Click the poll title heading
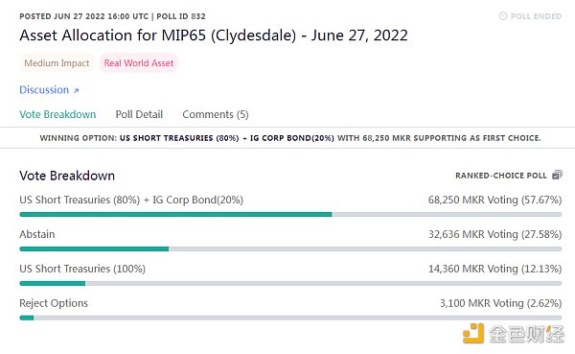The image size is (575, 354). (x=214, y=35)
